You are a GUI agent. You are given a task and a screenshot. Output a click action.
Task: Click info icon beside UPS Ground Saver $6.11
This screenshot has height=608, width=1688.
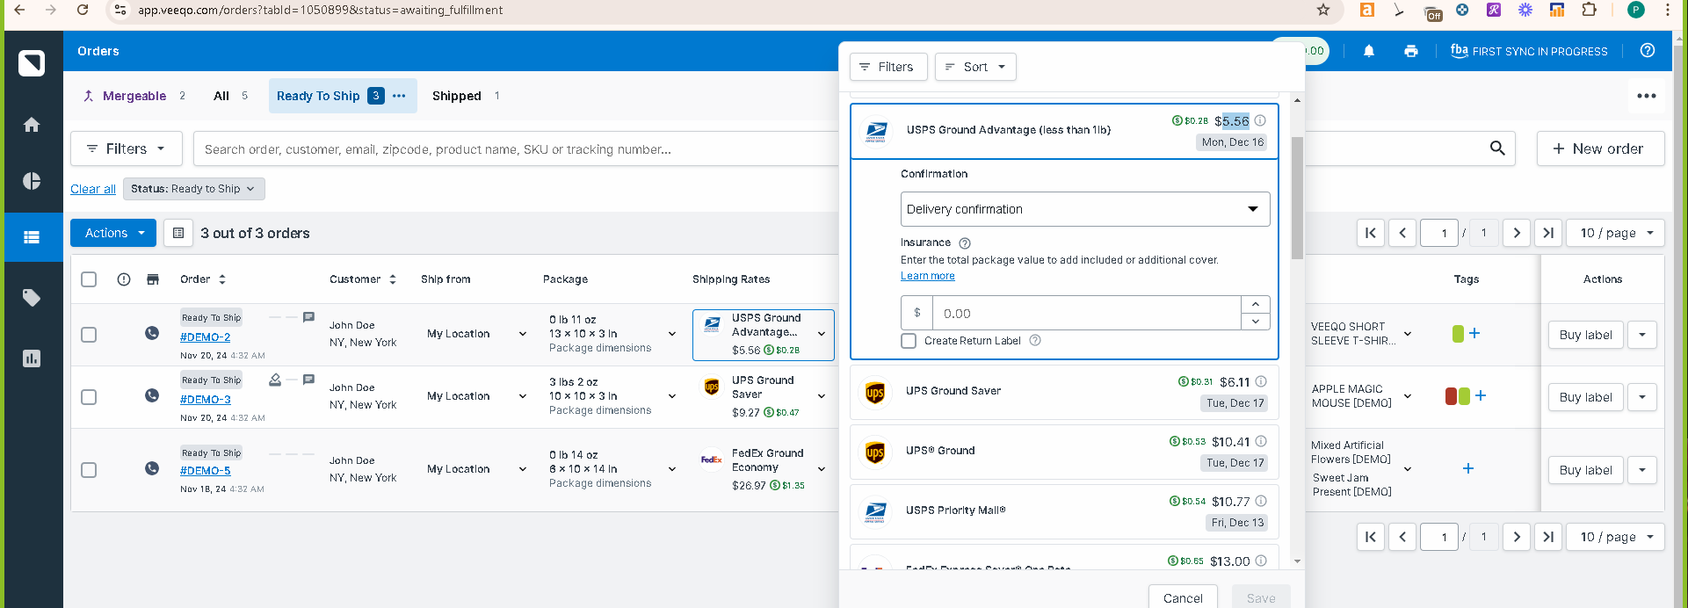[x=1261, y=381]
